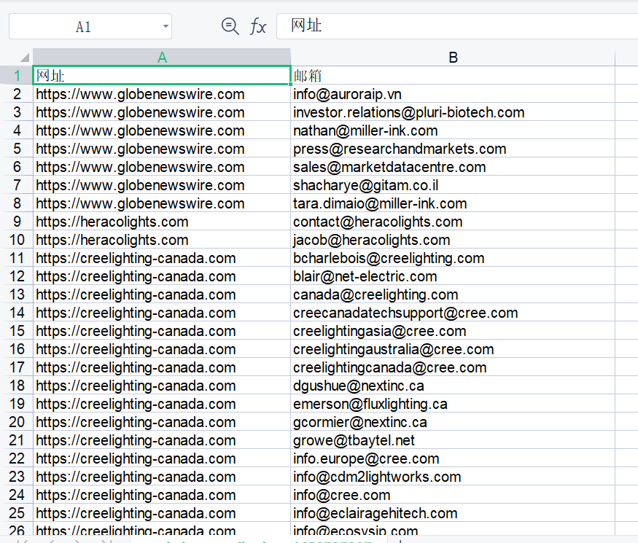Screen dimensions: 638x543
Task: Click the formula bar containing 网址
Action: tap(457, 26)
